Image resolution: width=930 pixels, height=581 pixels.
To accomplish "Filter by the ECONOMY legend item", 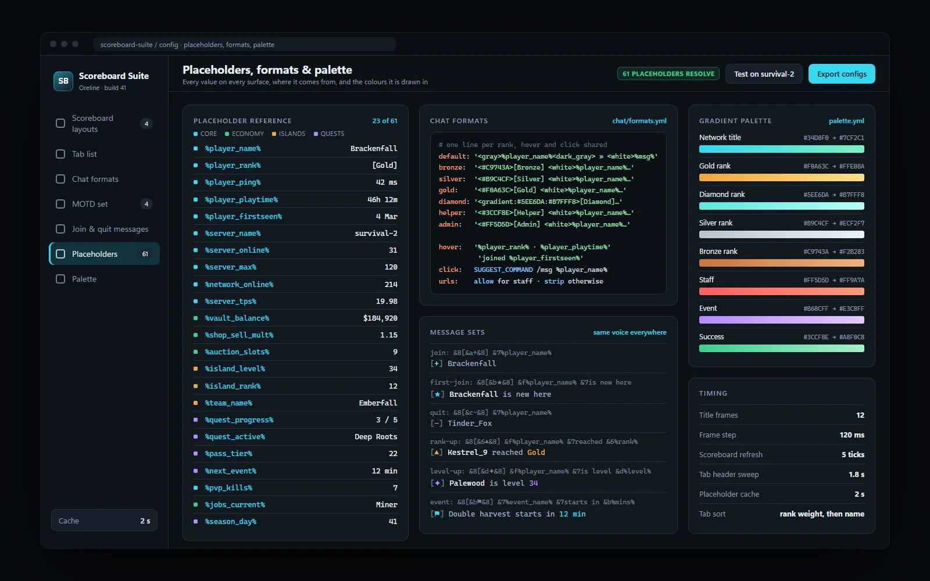I will point(245,134).
